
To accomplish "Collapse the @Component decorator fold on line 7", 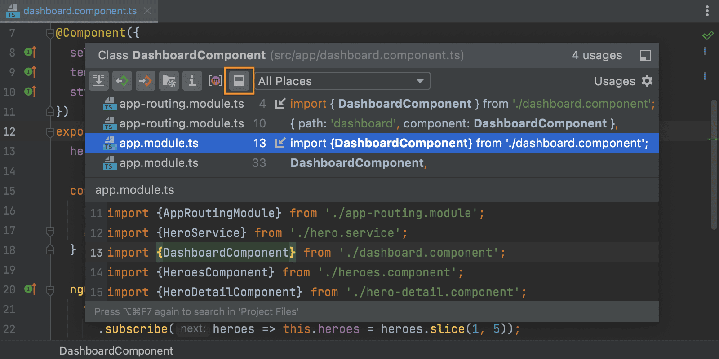I will 50,34.
